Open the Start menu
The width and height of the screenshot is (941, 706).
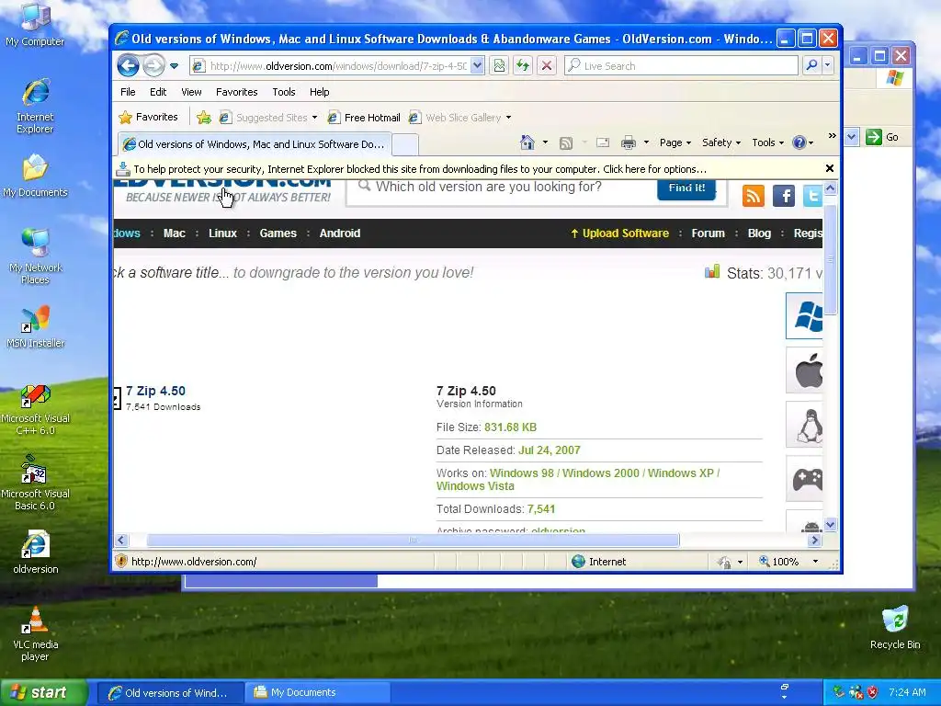(x=44, y=693)
